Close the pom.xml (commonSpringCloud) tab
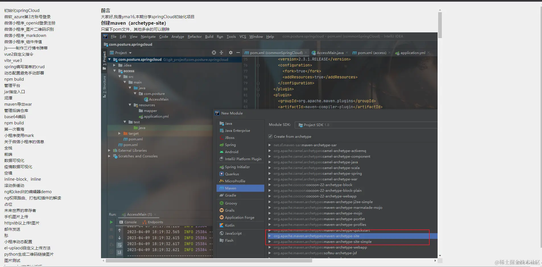This screenshot has width=542, height=267. pos(306,53)
